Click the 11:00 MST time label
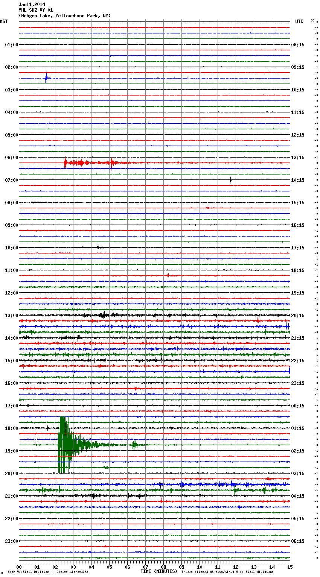 [12, 270]
